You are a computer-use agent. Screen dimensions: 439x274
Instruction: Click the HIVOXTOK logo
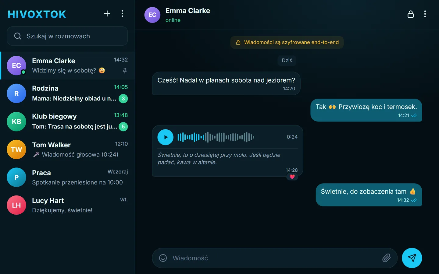point(37,14)
